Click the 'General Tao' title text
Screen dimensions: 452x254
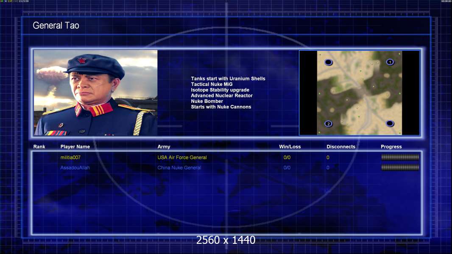click(x=56, y=25)
